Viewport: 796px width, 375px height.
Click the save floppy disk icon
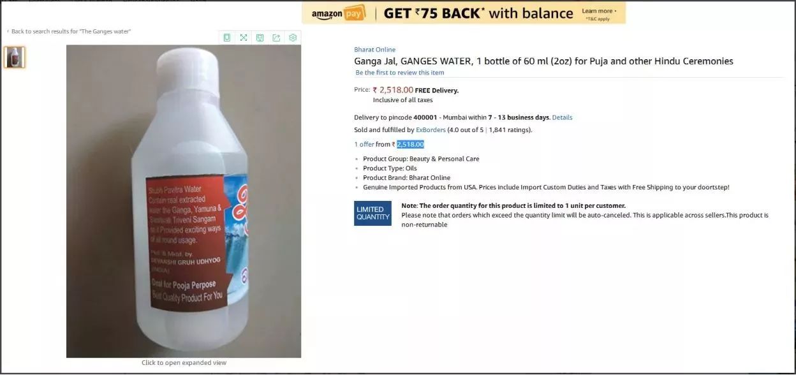[x=260, y=38]
